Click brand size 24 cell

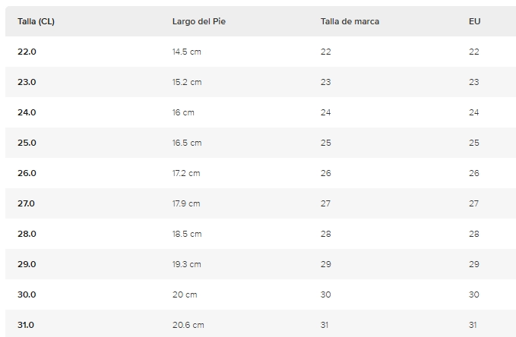(x=326, y=112)
